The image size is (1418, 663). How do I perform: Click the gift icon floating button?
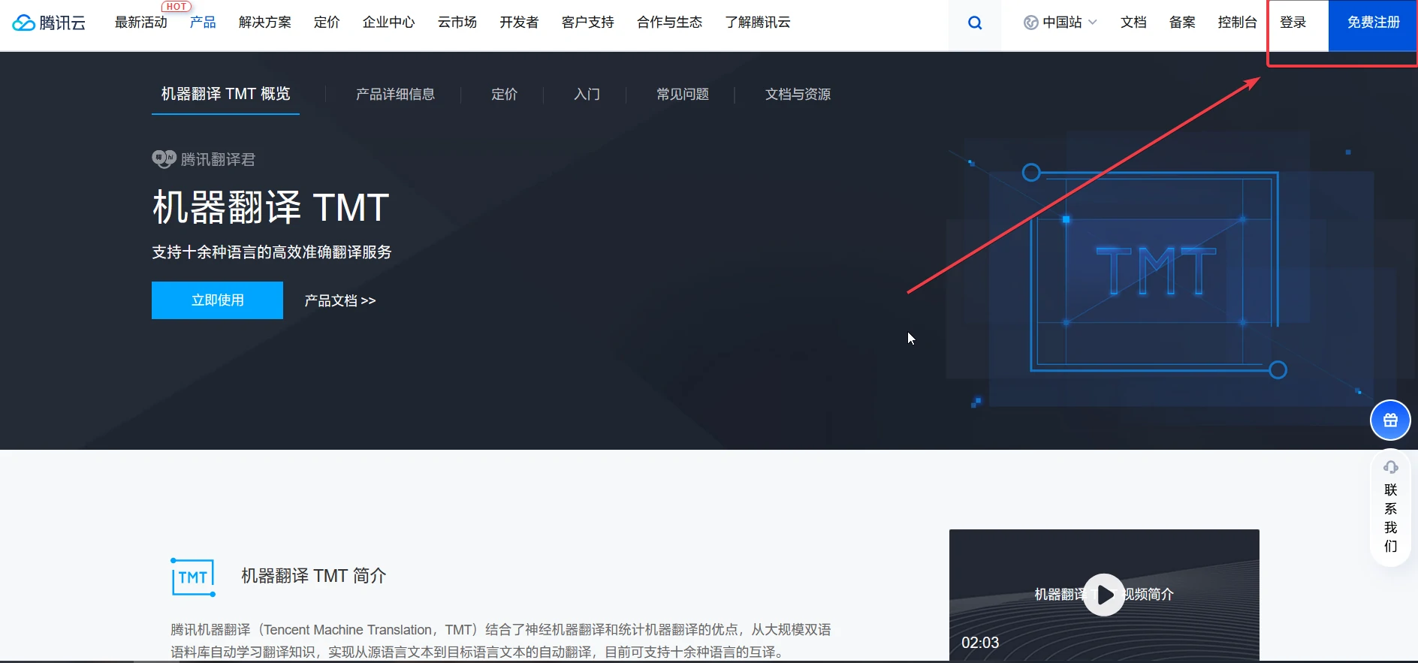[x=1390, y=420]
